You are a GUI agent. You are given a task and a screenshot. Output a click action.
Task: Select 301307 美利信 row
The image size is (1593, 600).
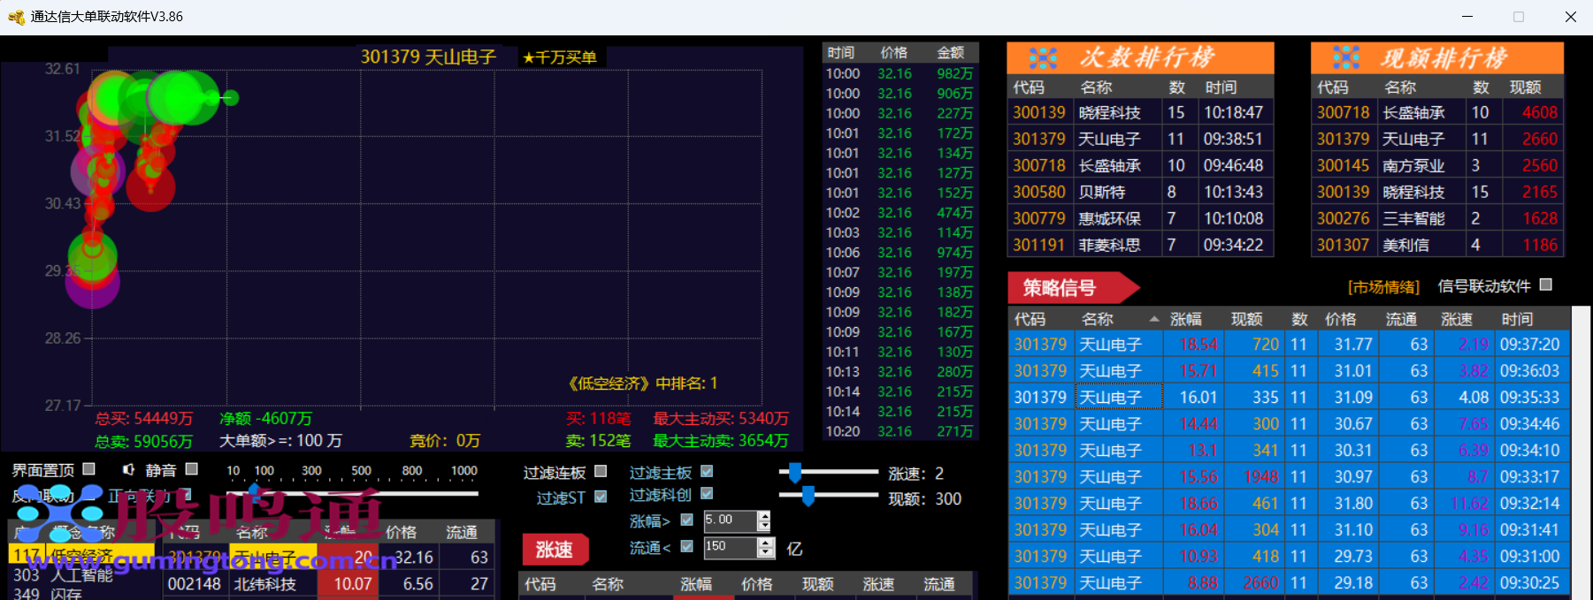pos(1437,245)
